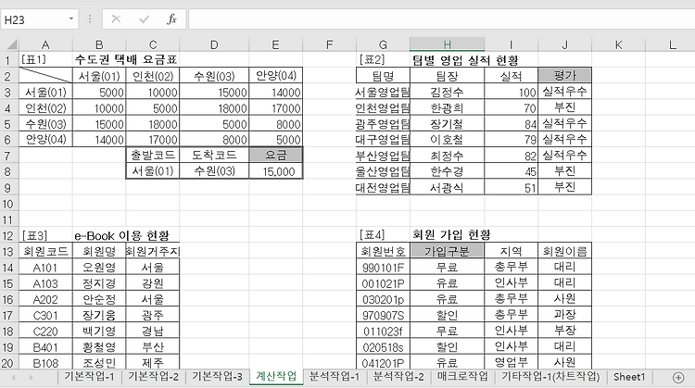Click the 15,000 fee result cell
This screenshot has width=695, height=388.
coord(276,171)
